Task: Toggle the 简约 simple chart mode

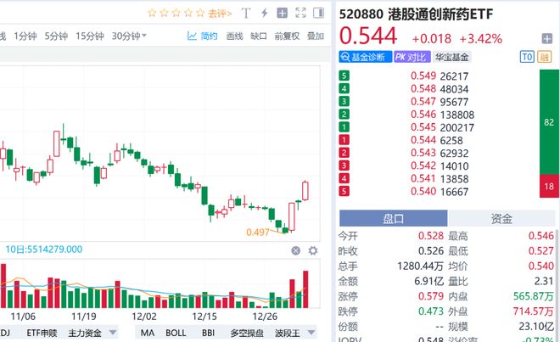Action: [202, 36]
